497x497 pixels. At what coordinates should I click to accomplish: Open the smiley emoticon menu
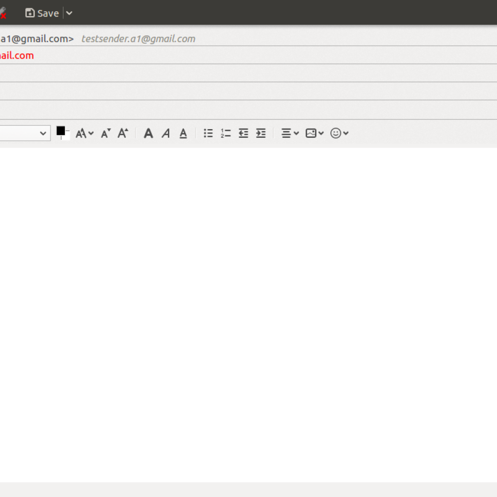[339, 133]
